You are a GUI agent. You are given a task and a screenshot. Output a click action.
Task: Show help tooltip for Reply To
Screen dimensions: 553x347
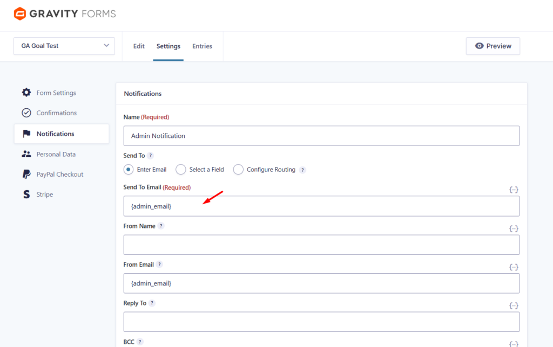152,303
